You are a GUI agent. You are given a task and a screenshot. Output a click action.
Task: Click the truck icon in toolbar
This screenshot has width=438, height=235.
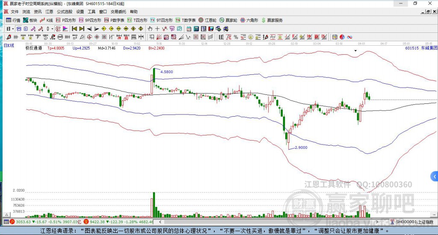pos(226,29)
